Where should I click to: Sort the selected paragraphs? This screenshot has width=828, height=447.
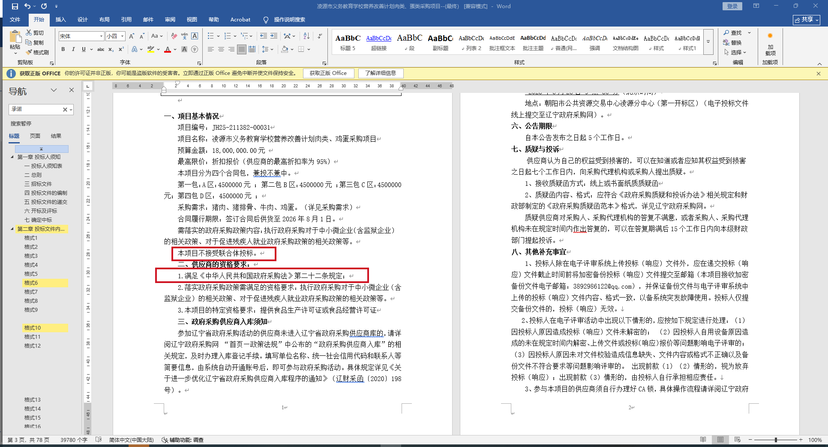coord(306,36)
